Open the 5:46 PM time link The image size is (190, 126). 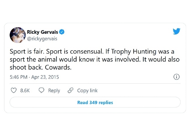click(x=18, y=77)
